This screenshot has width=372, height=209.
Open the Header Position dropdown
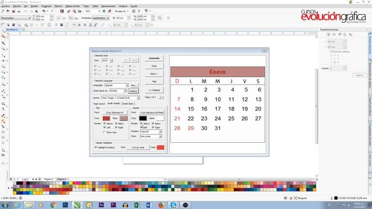tap(151, 131)
